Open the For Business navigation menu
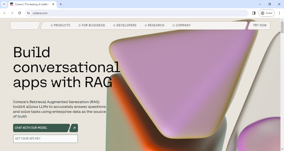 click(x=92, y=25)
